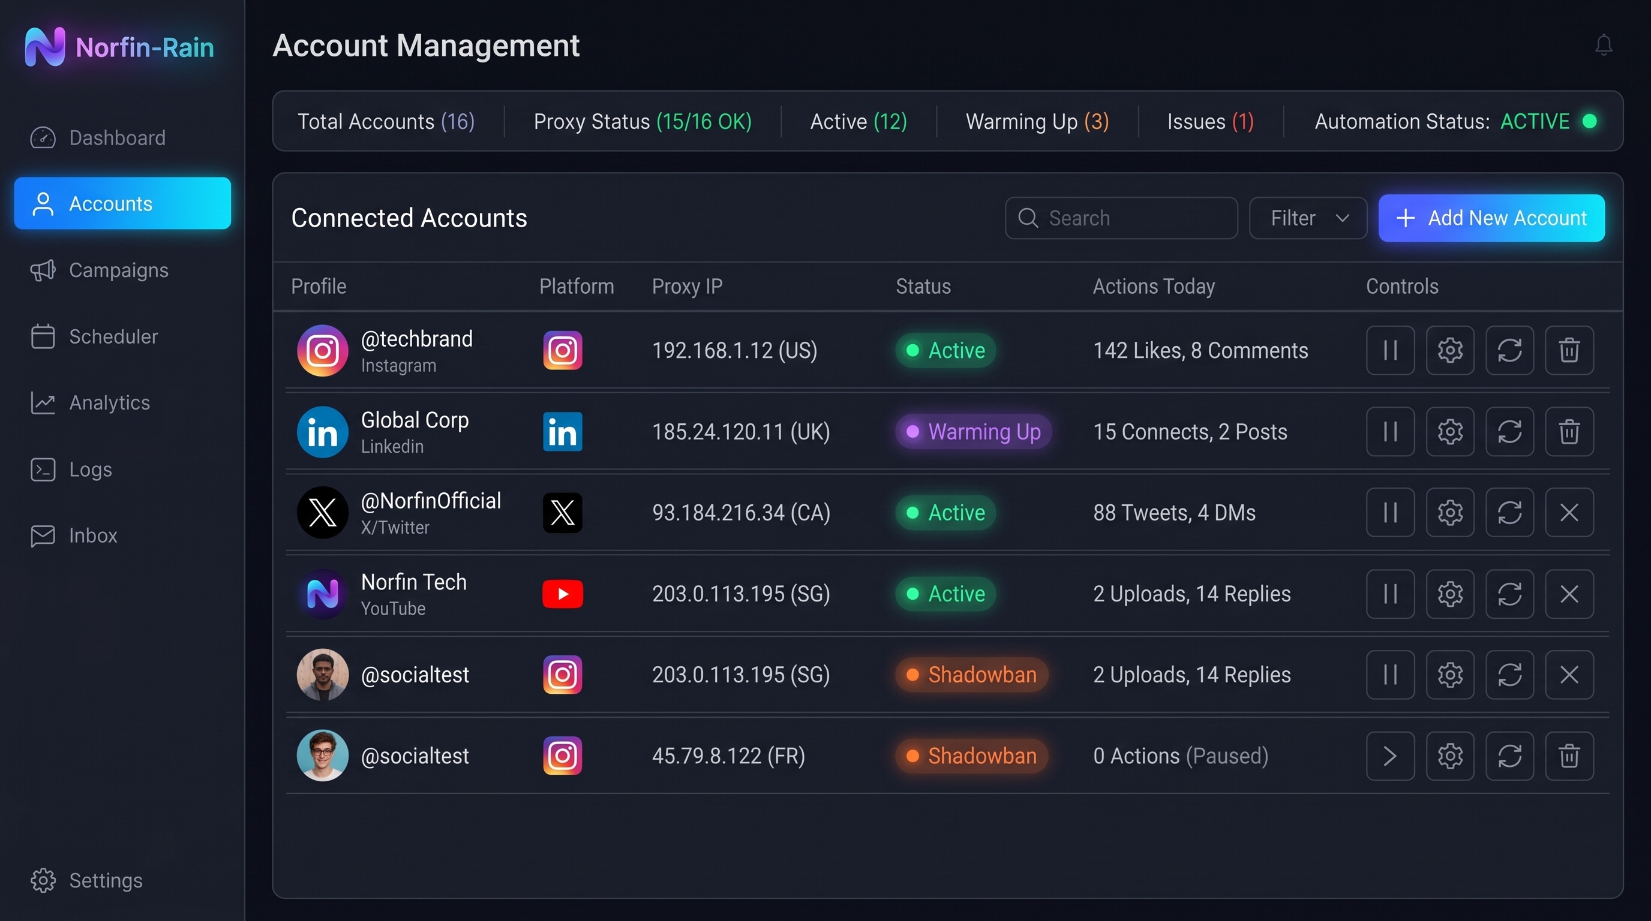Click the Proxy Status (15/16 OK) summary
The width and height of the screenshot is (1651, 921).
(x=642, y=122)
